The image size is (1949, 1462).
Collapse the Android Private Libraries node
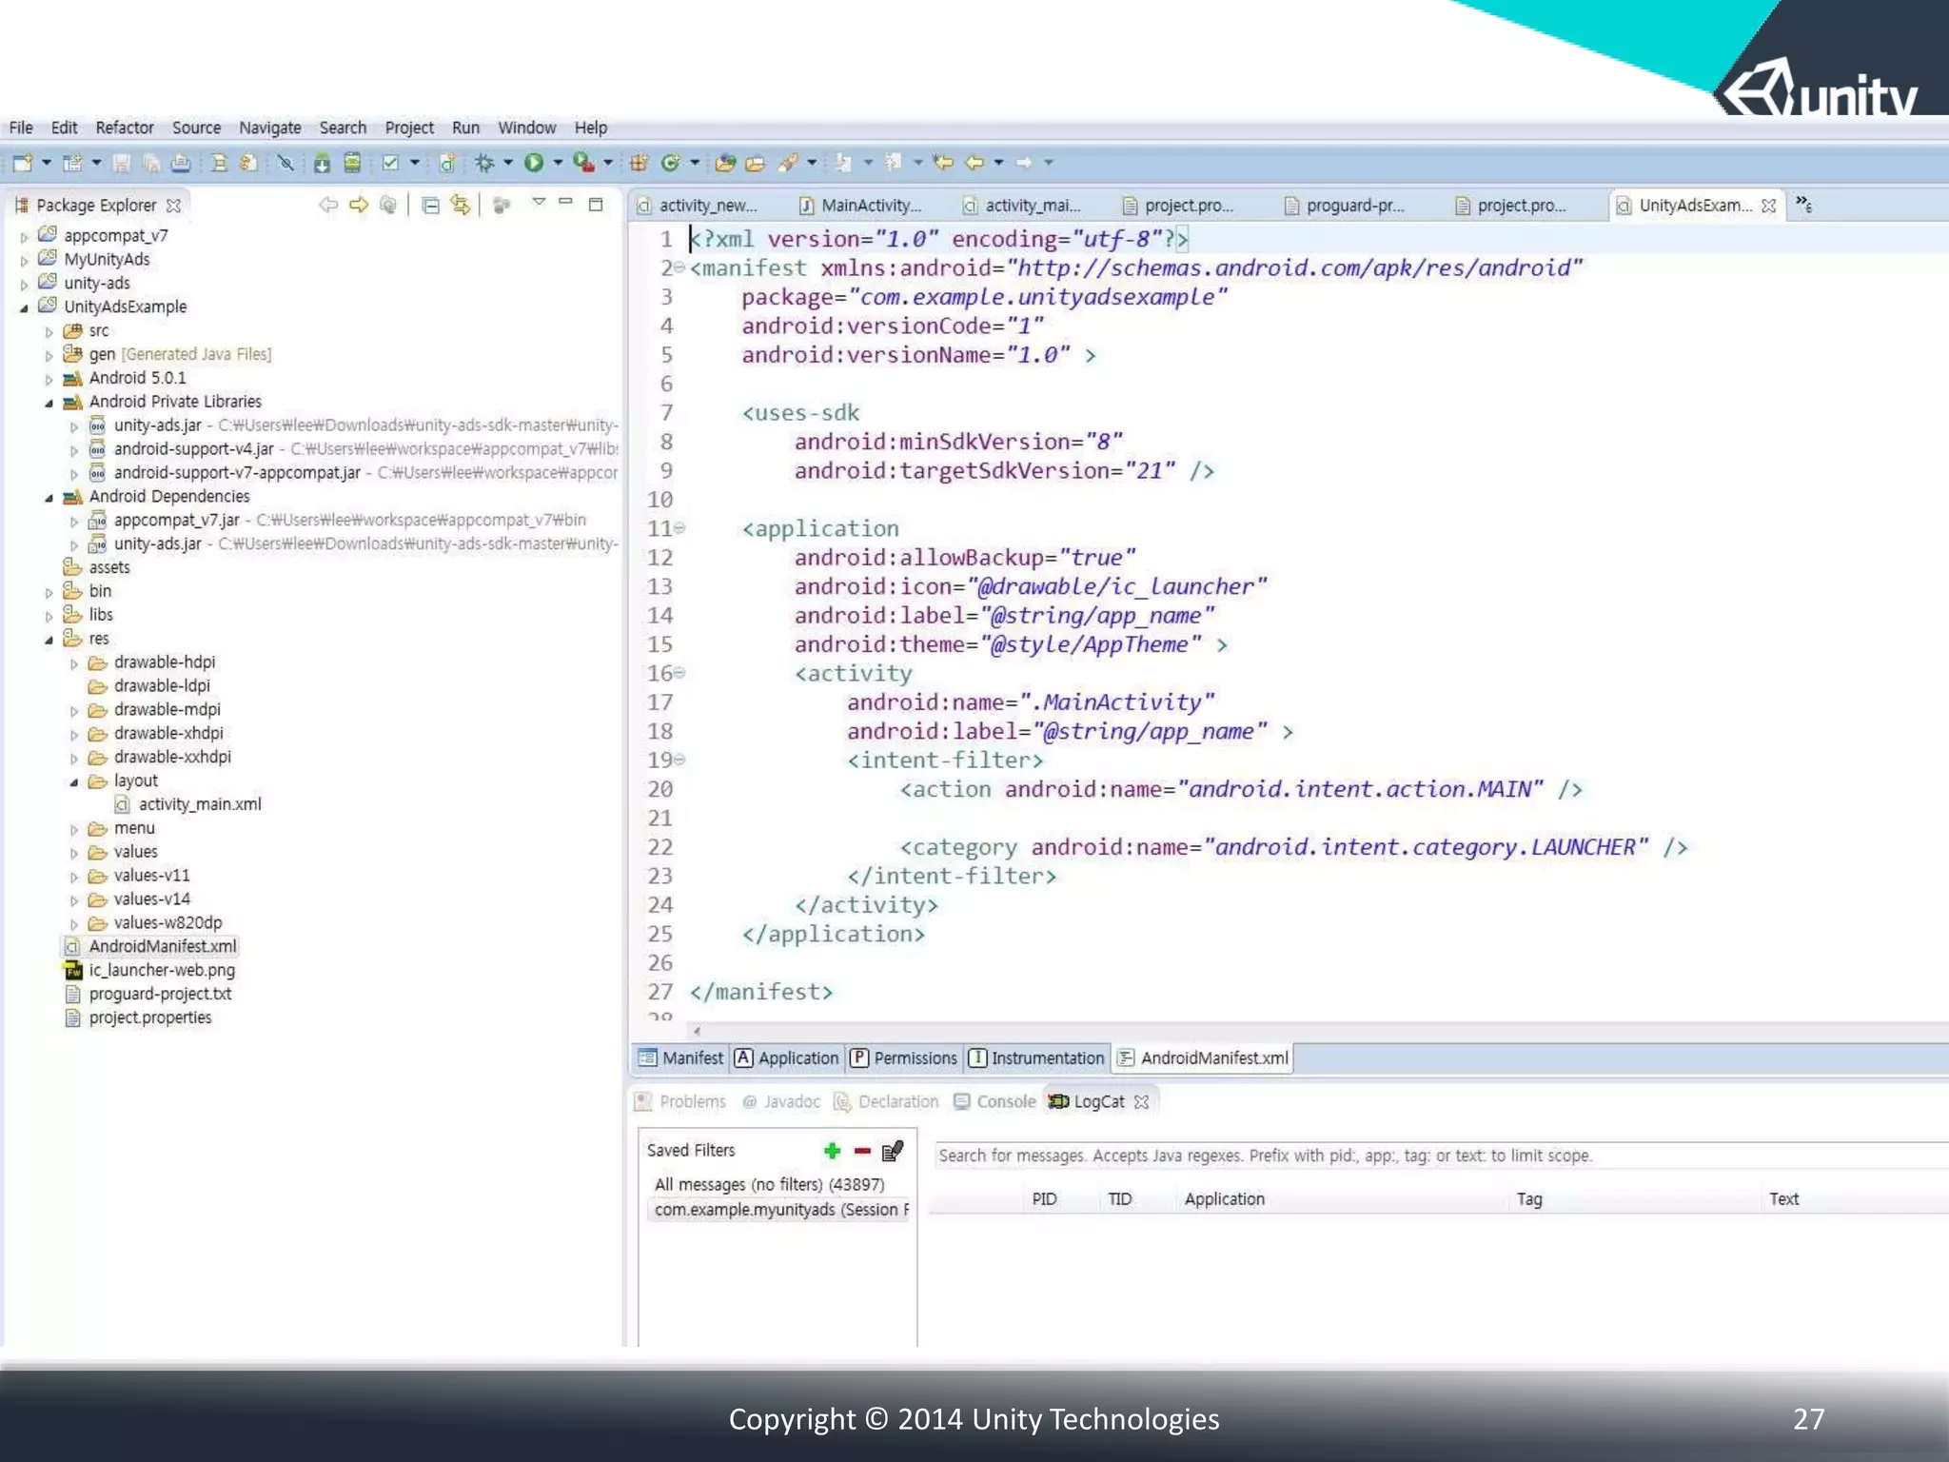[49, 403]
